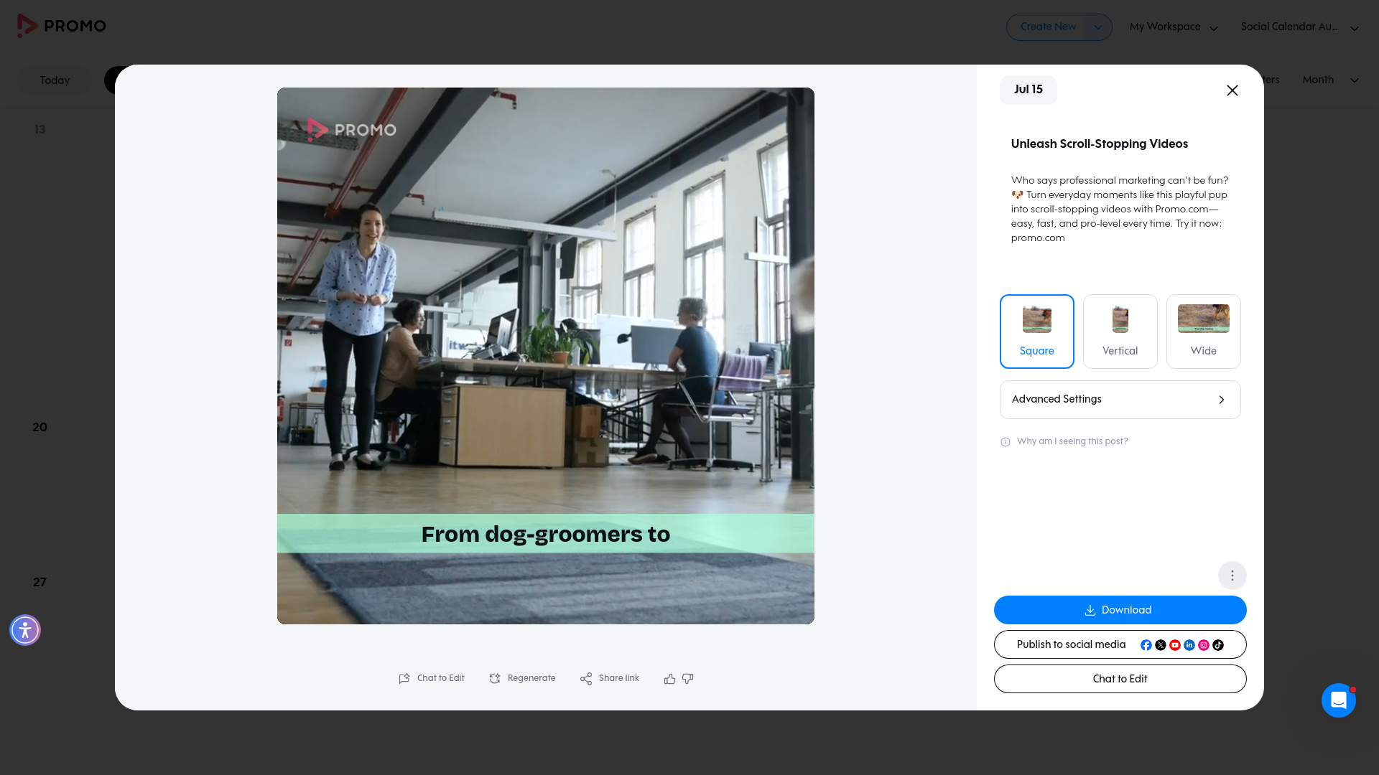Click the Regenerate icon under the video
This screenshot has width=1379, height=775.
[x=495, y=679]
